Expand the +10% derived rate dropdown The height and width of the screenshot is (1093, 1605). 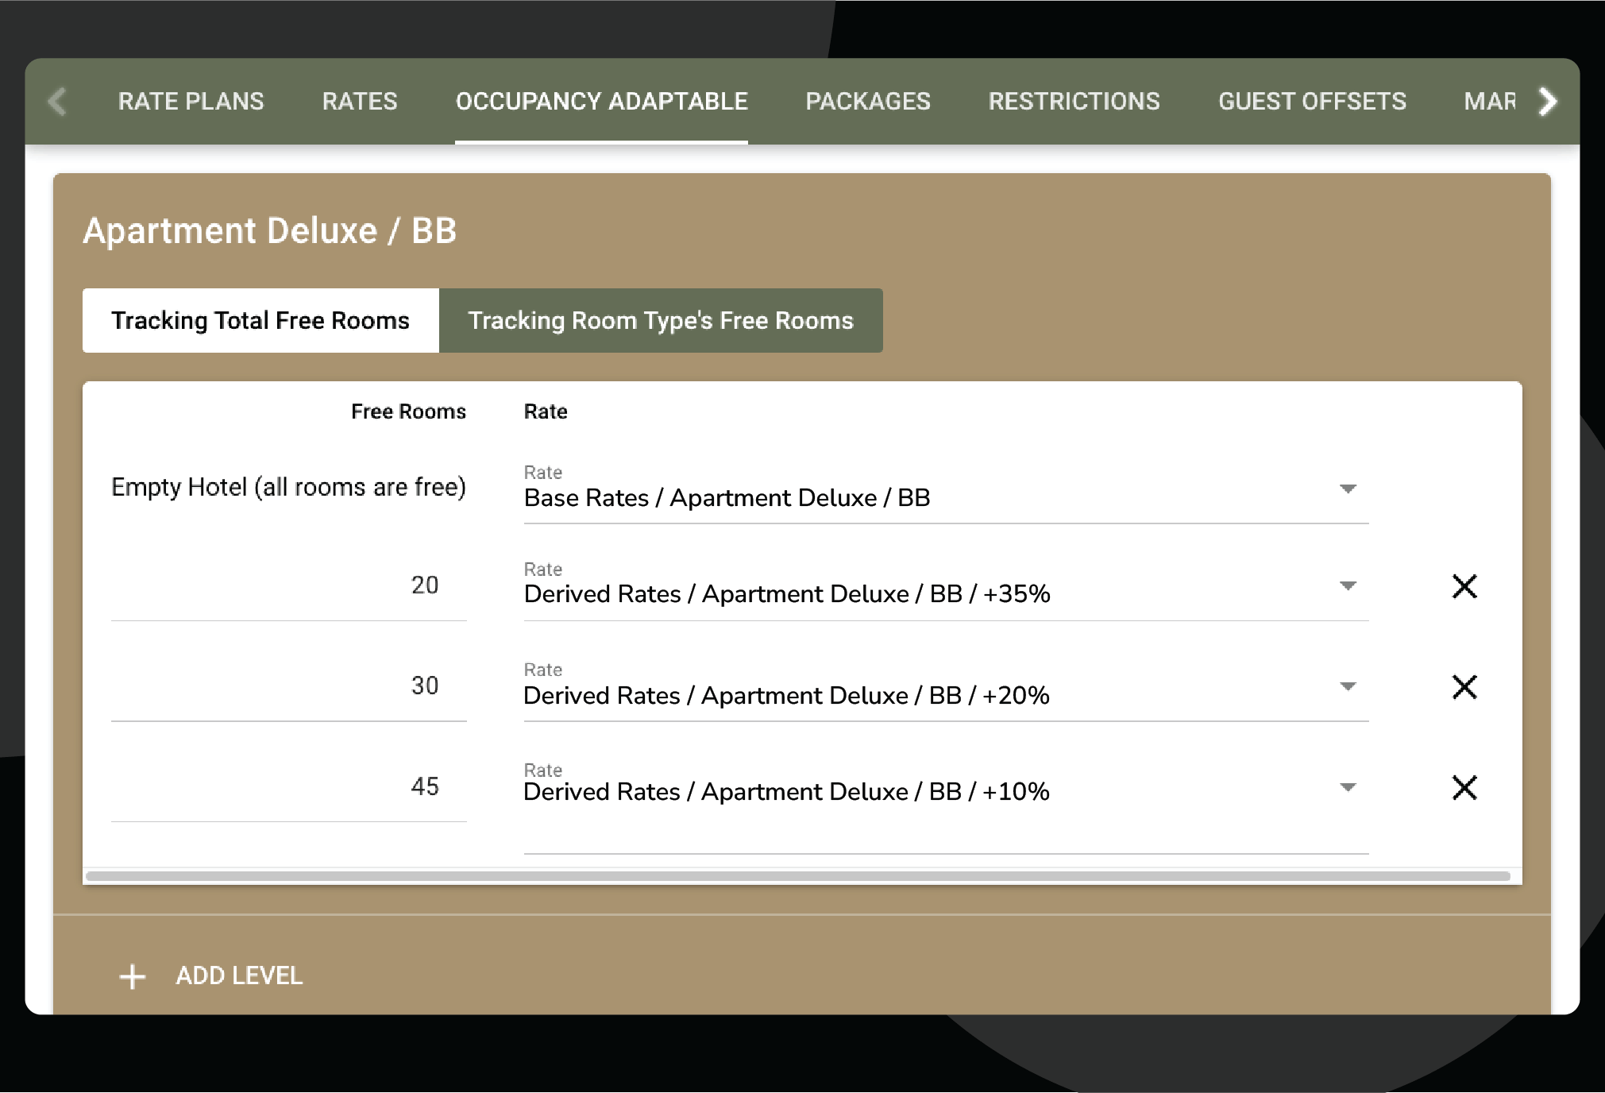point(1347,787)
